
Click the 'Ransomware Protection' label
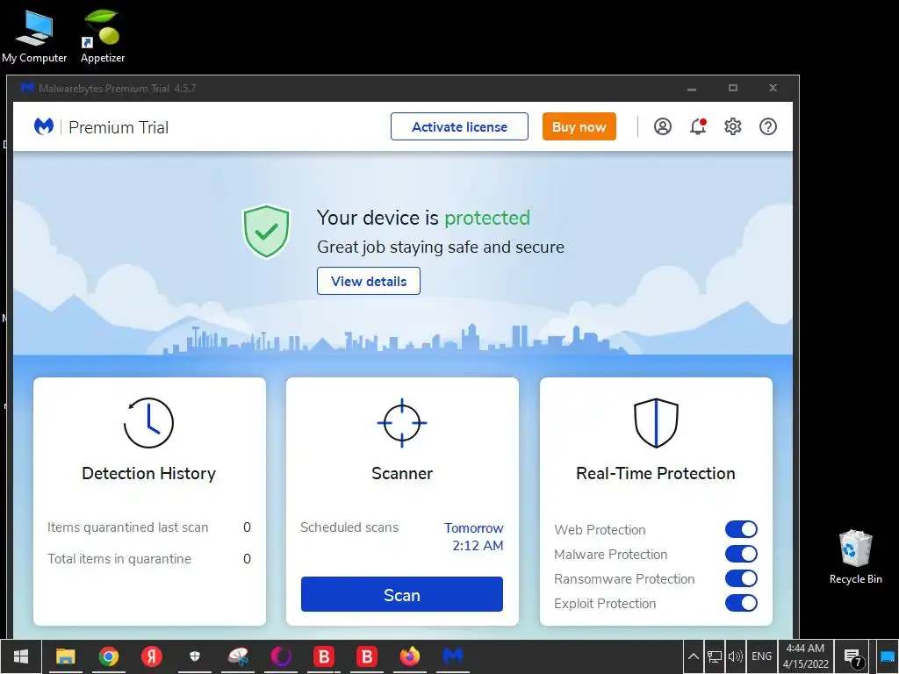click(624, 579)
